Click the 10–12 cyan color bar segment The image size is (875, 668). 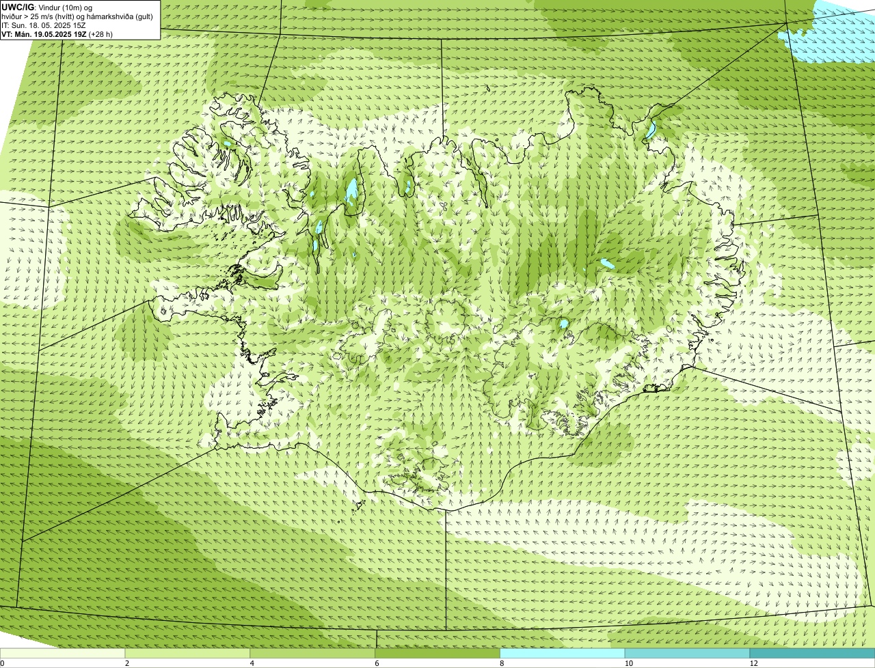[688, 654]
